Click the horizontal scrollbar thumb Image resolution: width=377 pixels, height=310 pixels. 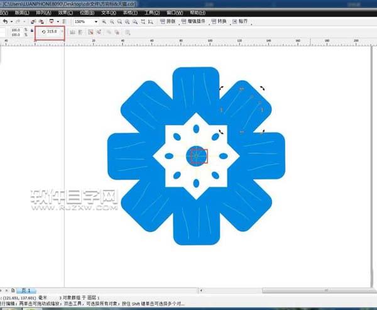(x=318, y=291)
